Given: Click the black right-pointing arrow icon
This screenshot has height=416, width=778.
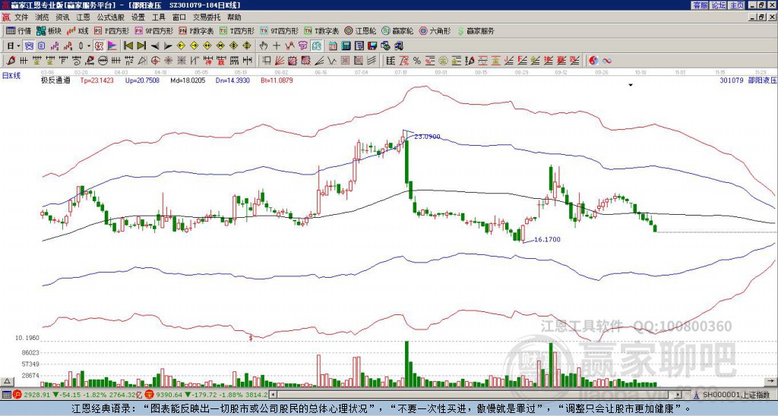Looking at the screenshot, I should click(168, 46).
